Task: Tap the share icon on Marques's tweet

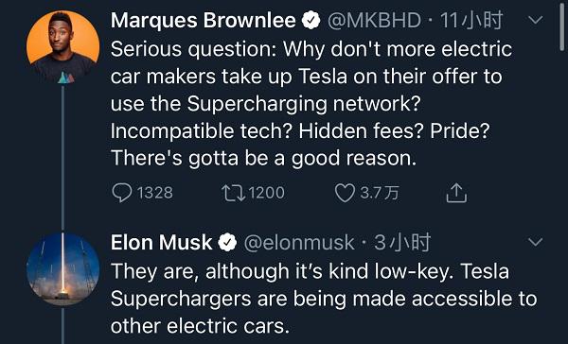Action: [x=456, y=193]
